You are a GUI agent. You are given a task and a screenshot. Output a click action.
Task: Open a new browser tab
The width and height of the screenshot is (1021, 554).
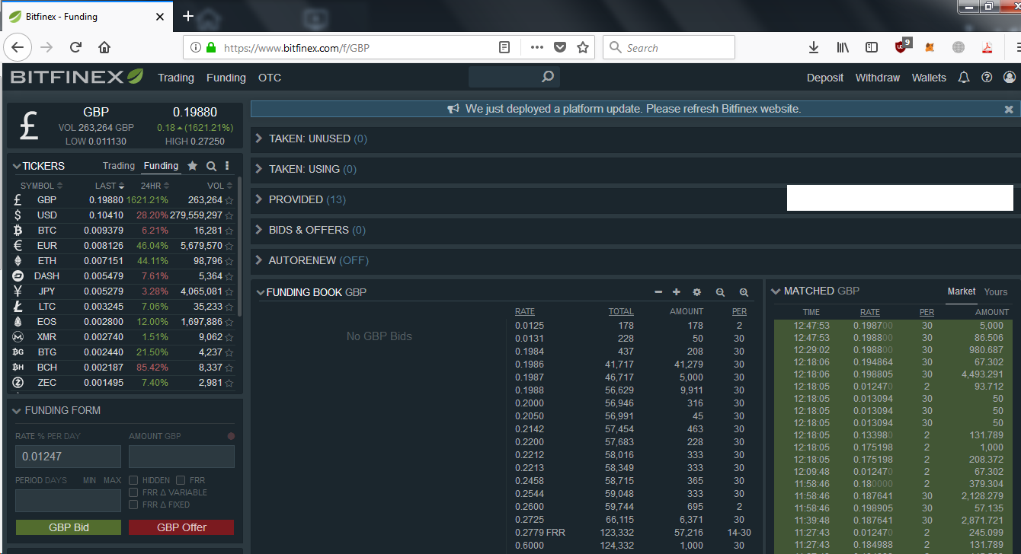pyautogui.click(x=188, y=16)
